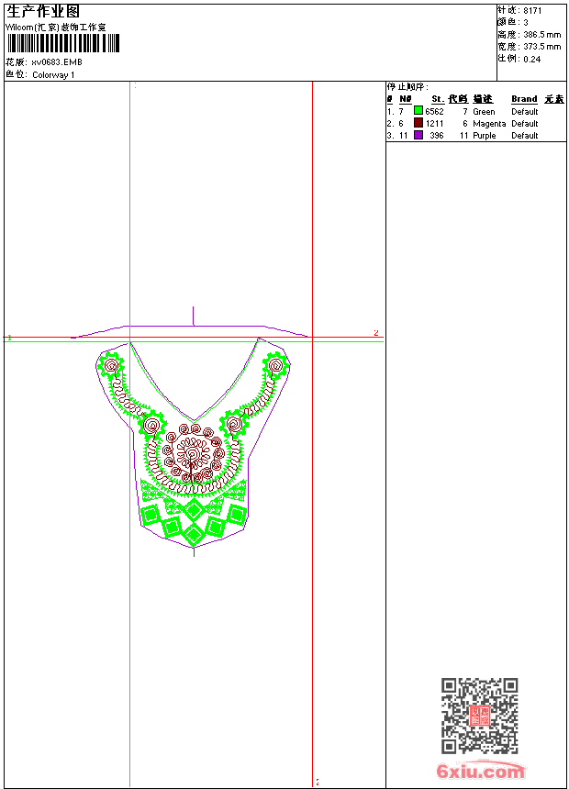Click the Green color swatch
Image resolution: width=569 pixels, height=789 pixels.
418,111
